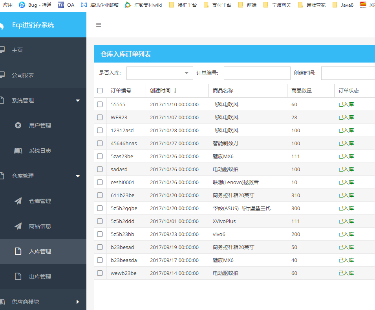Image resolution: width=375 pixels, height=310 pixels.
Task: Click the paper-plane icon beside 仓库管理 submenu
Action: [18, 201]
